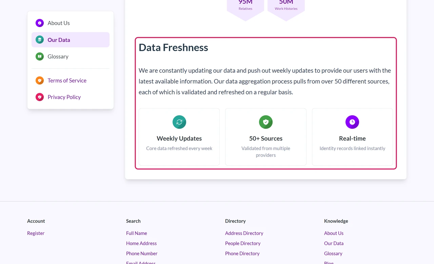Click the Weekly Updates card title
The height and width of the screenshot is (264, 434).
tap(179, 139)
